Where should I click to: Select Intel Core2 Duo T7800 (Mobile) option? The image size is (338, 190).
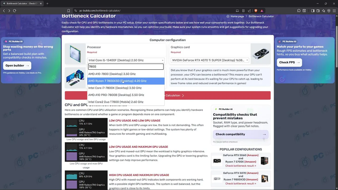[x=126, y=102]
